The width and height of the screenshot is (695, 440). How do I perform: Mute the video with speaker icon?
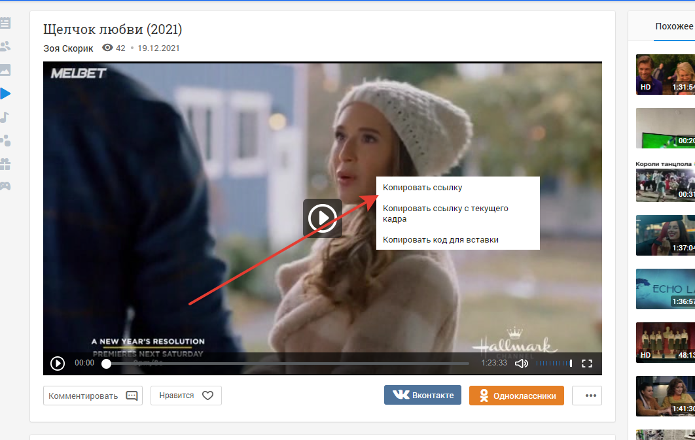pyautogui.click(x=521, y=364)
